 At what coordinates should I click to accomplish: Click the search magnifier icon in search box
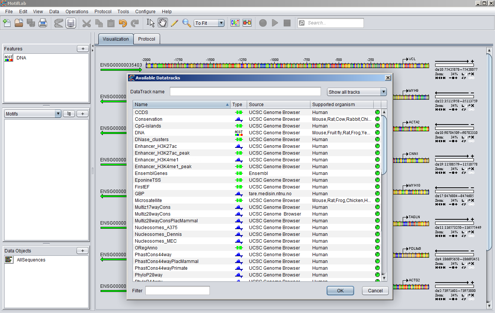[302, 23]
